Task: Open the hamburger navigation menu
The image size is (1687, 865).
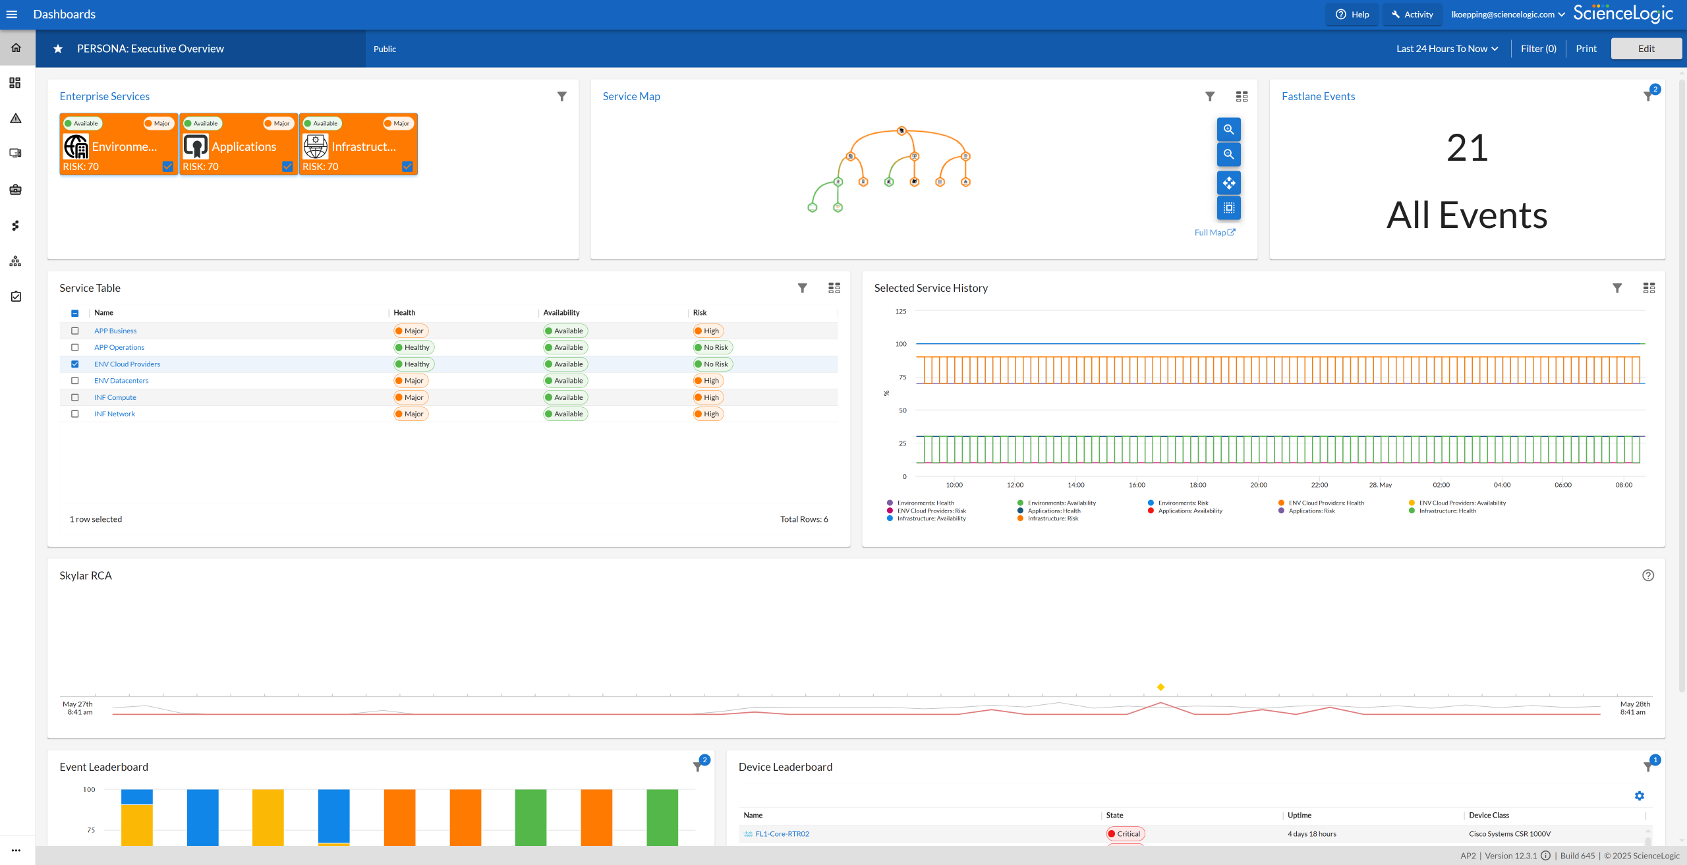Action: 12,14
